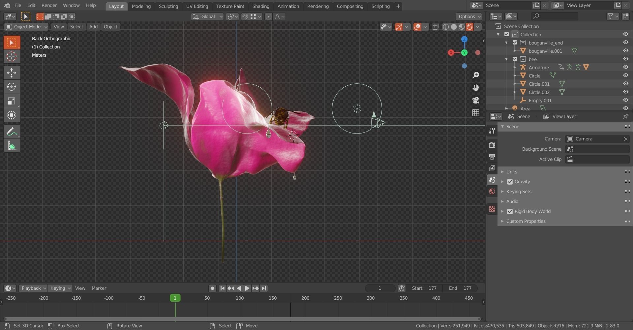Viewport: 633px width, 330px height.
Task: Jump to the timeline start frame
Action: pos(222,288)
